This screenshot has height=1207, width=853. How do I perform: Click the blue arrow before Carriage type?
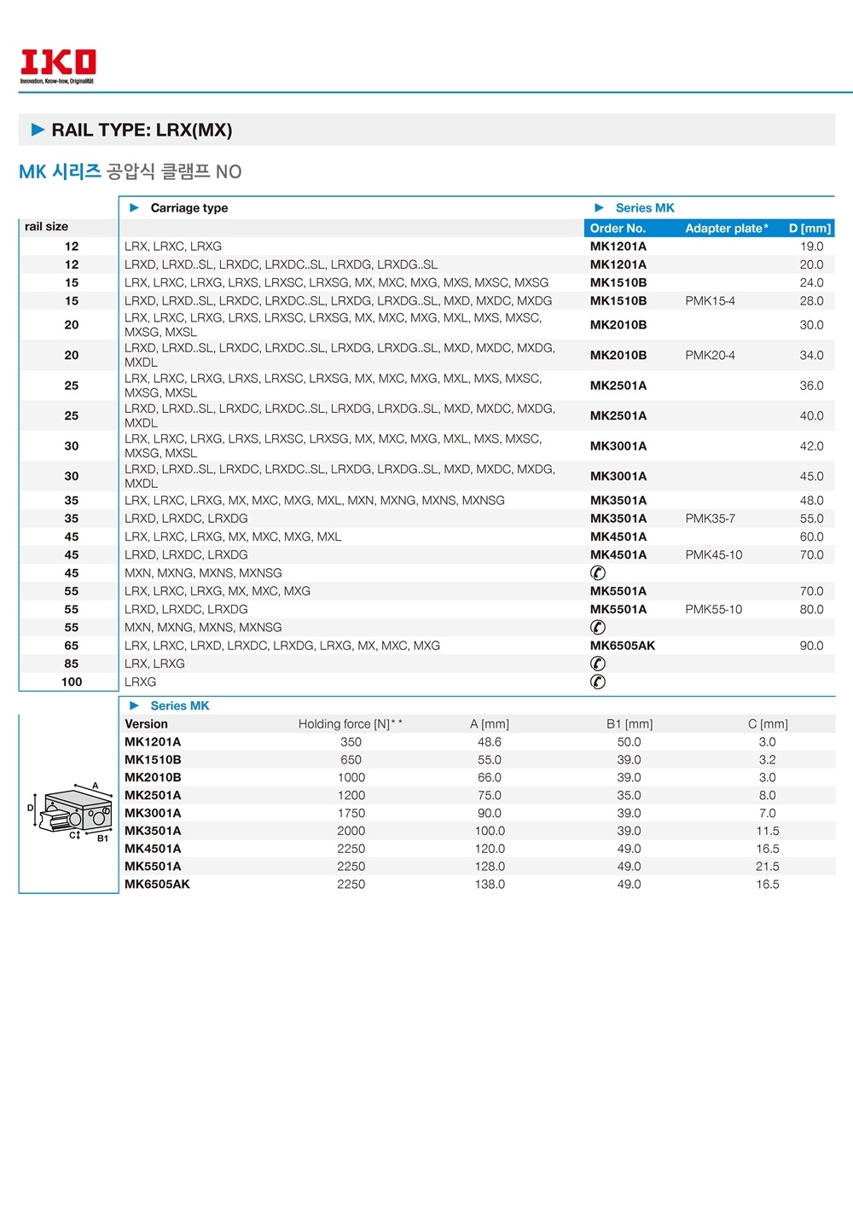point(134,207)
